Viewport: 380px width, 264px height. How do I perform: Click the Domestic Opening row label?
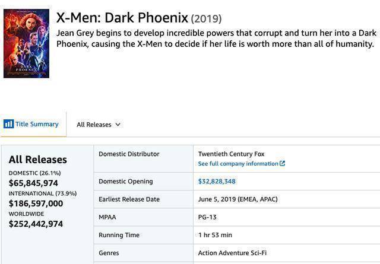click(x=125, y=182)
